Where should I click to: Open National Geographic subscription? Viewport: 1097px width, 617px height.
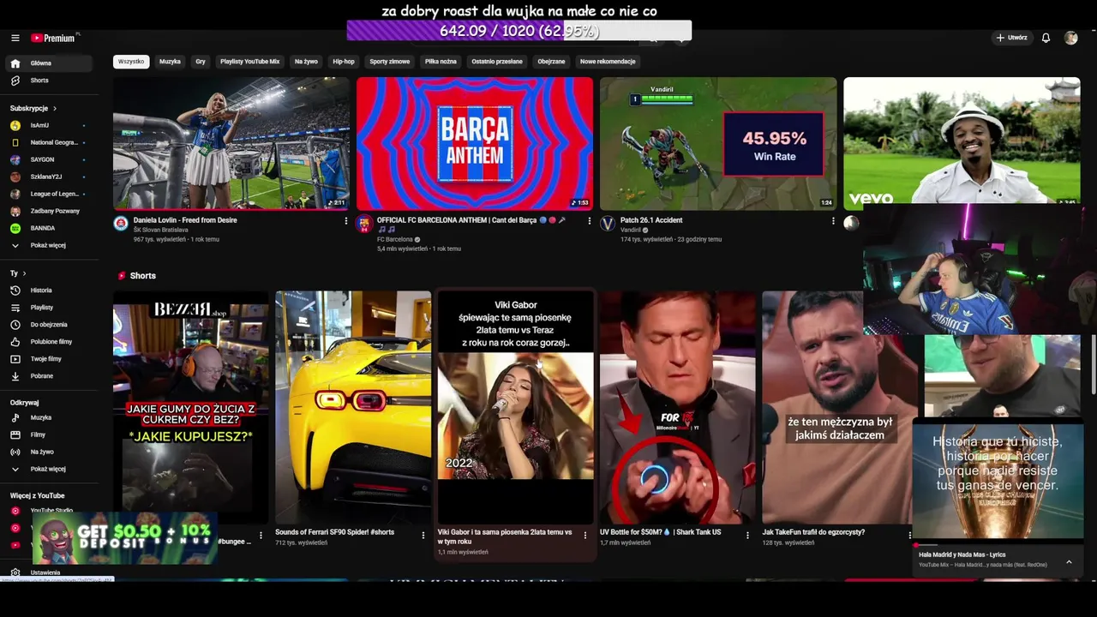(49, 143)
